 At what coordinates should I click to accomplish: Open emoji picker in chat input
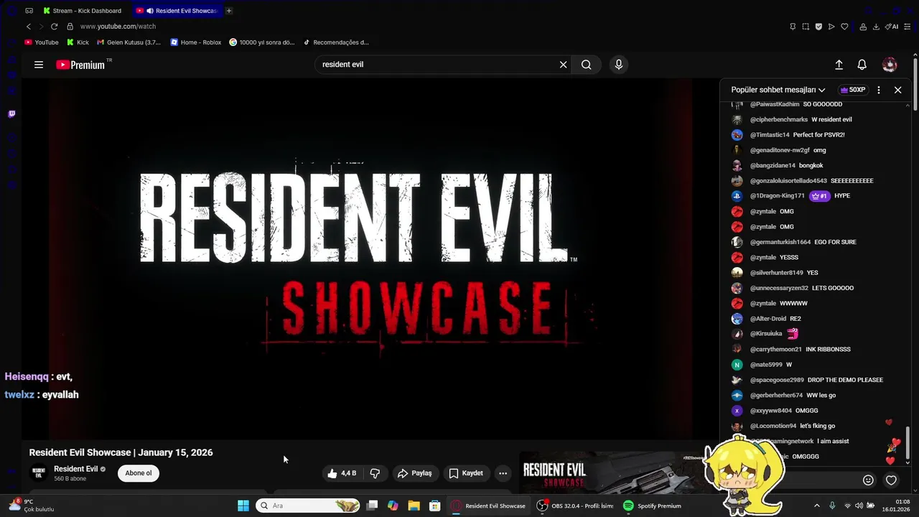(x=868, y=480)
